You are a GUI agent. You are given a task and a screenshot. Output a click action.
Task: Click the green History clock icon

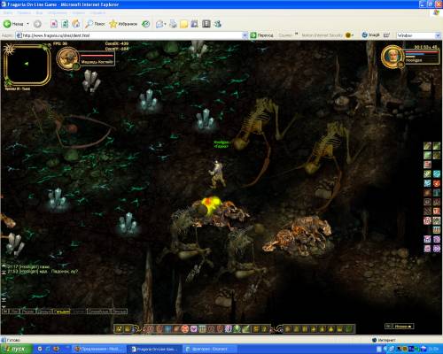(x=146, y=24)
